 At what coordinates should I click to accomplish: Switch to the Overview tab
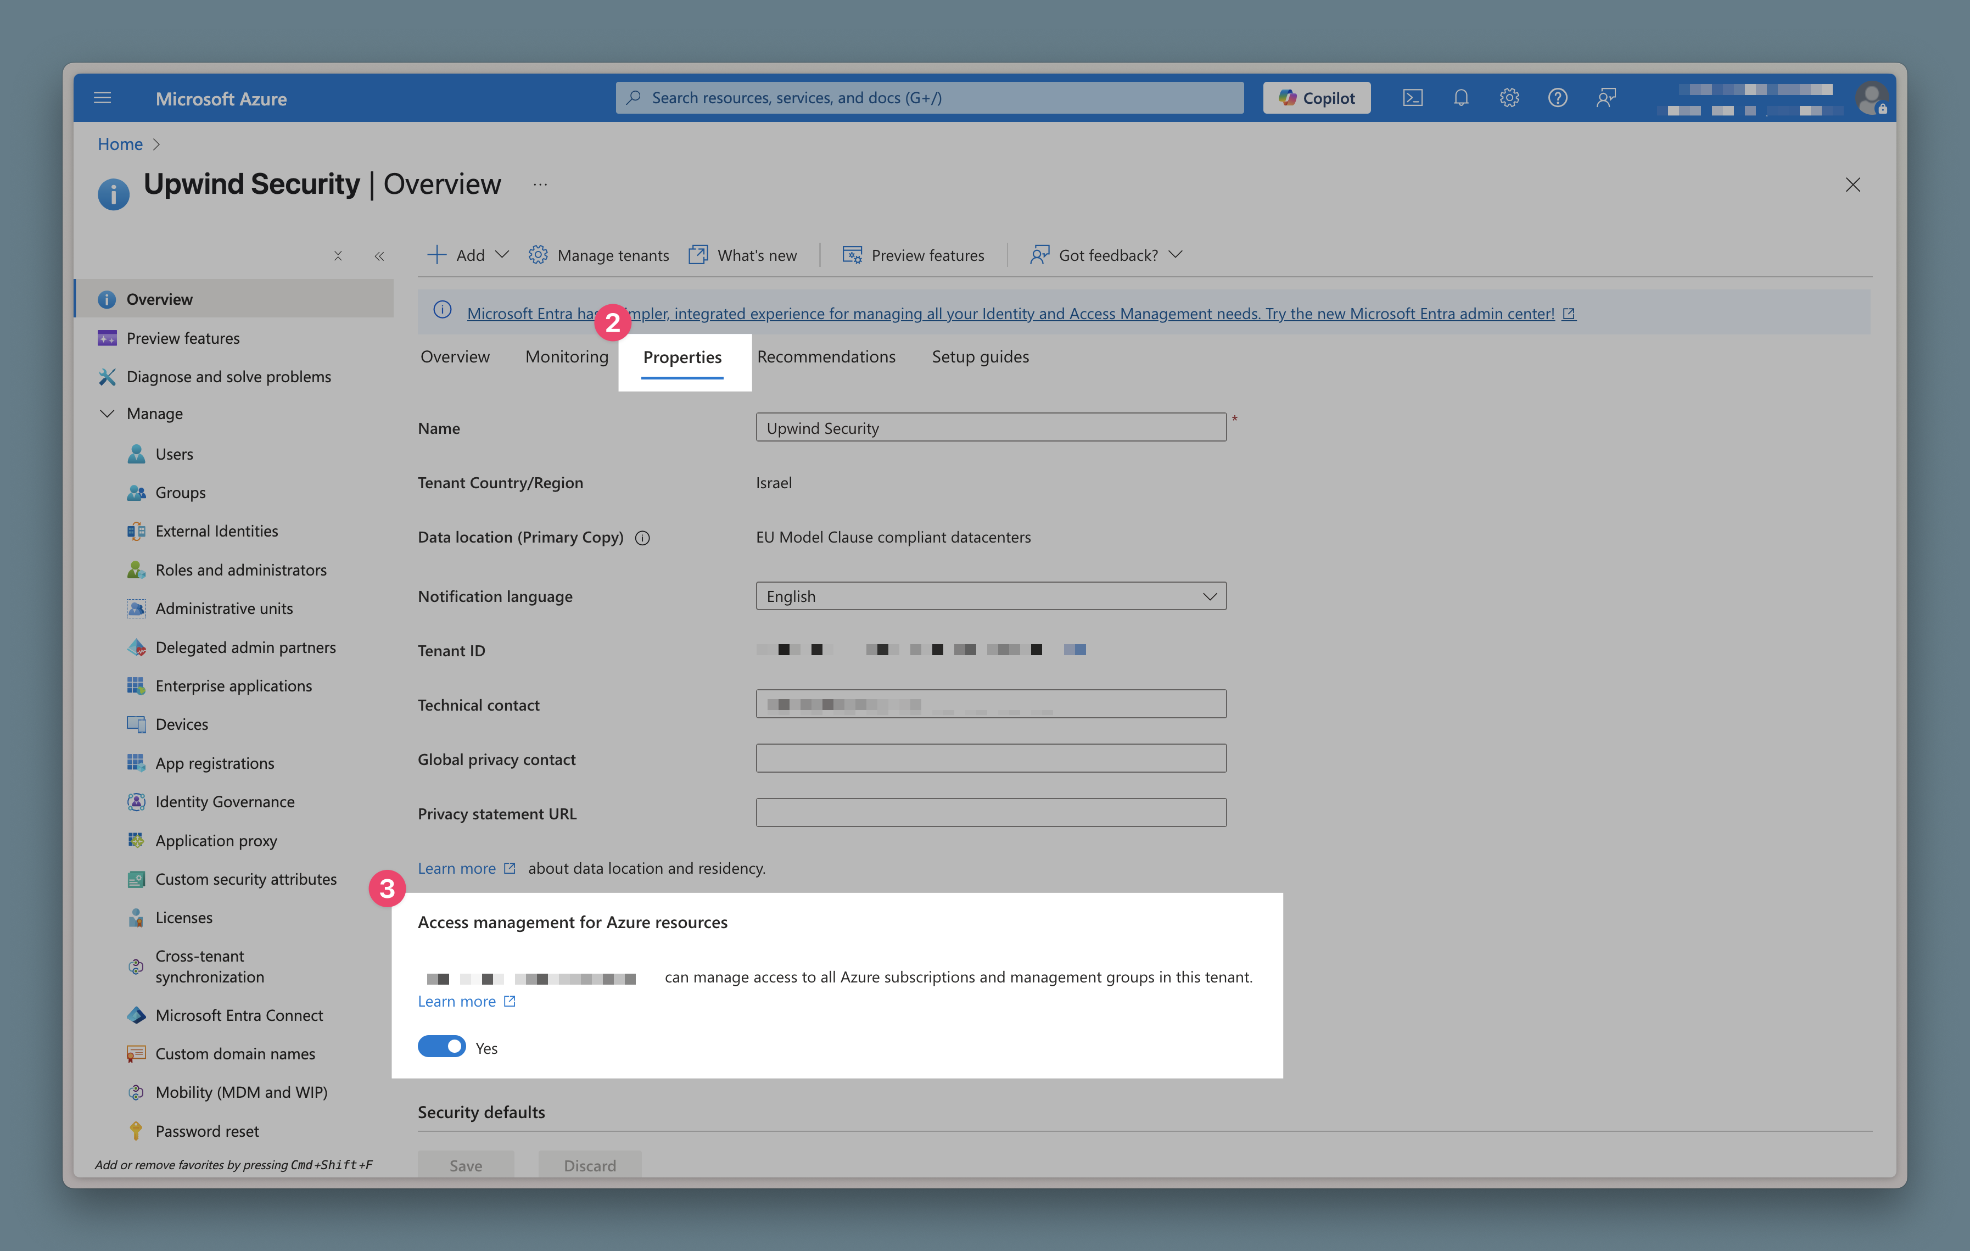pos(455,357)
